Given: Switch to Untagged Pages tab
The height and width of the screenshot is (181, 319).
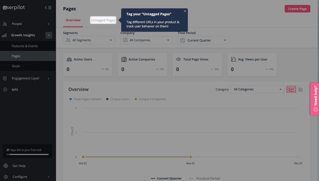Looking at the screenshot, I should click(x=103, y=20).
